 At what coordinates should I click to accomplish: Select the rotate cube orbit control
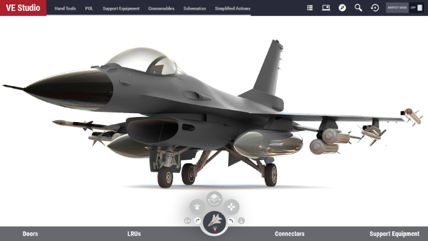point(214,199)
